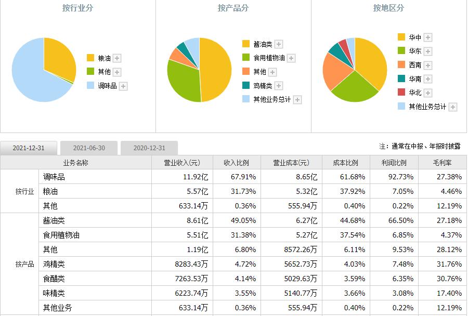Select the 2021-12-31 tab
The height and width of the screenshot is (316, 468).
pyautogui.click(x=29, y=148)
